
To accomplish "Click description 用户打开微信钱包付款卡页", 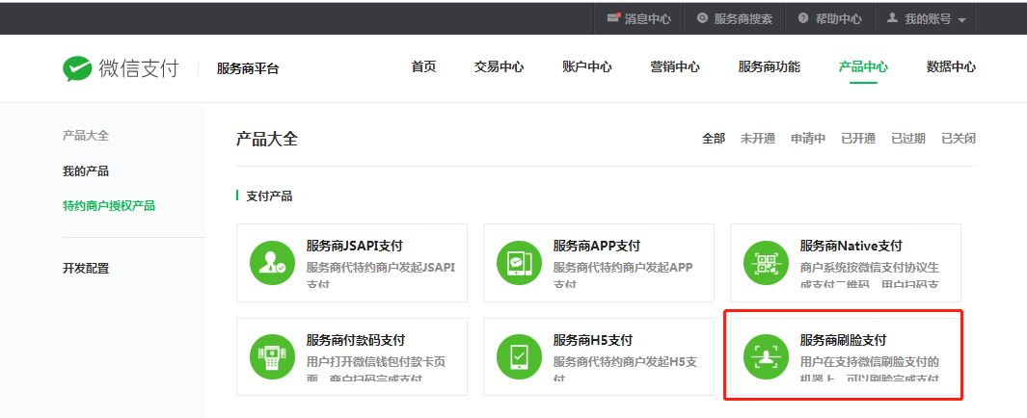I will point(376,362).
